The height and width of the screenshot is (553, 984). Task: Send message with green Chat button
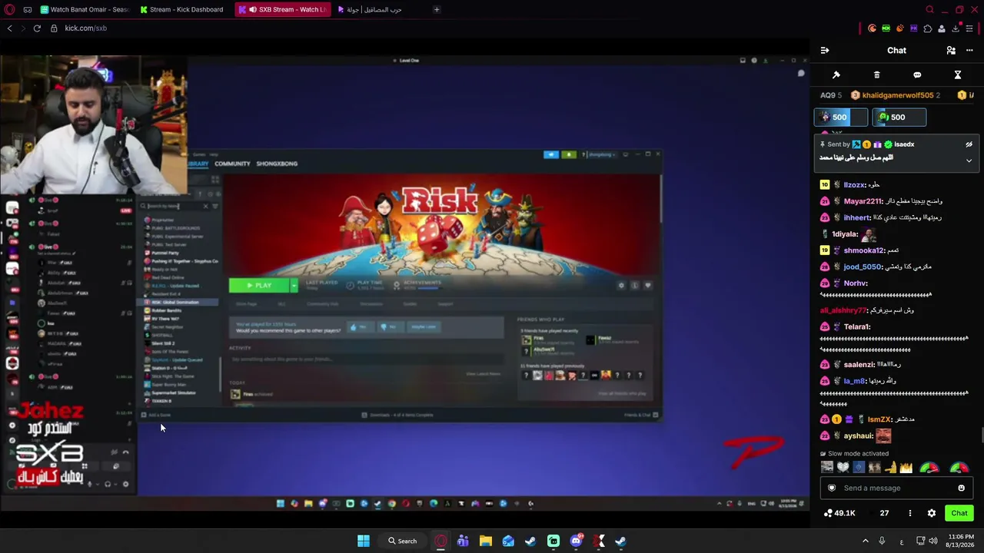pyautogui.click(x=959, y=513)
